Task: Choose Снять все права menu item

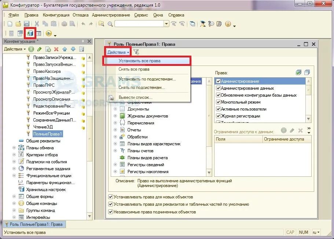Action: point(148,69)
